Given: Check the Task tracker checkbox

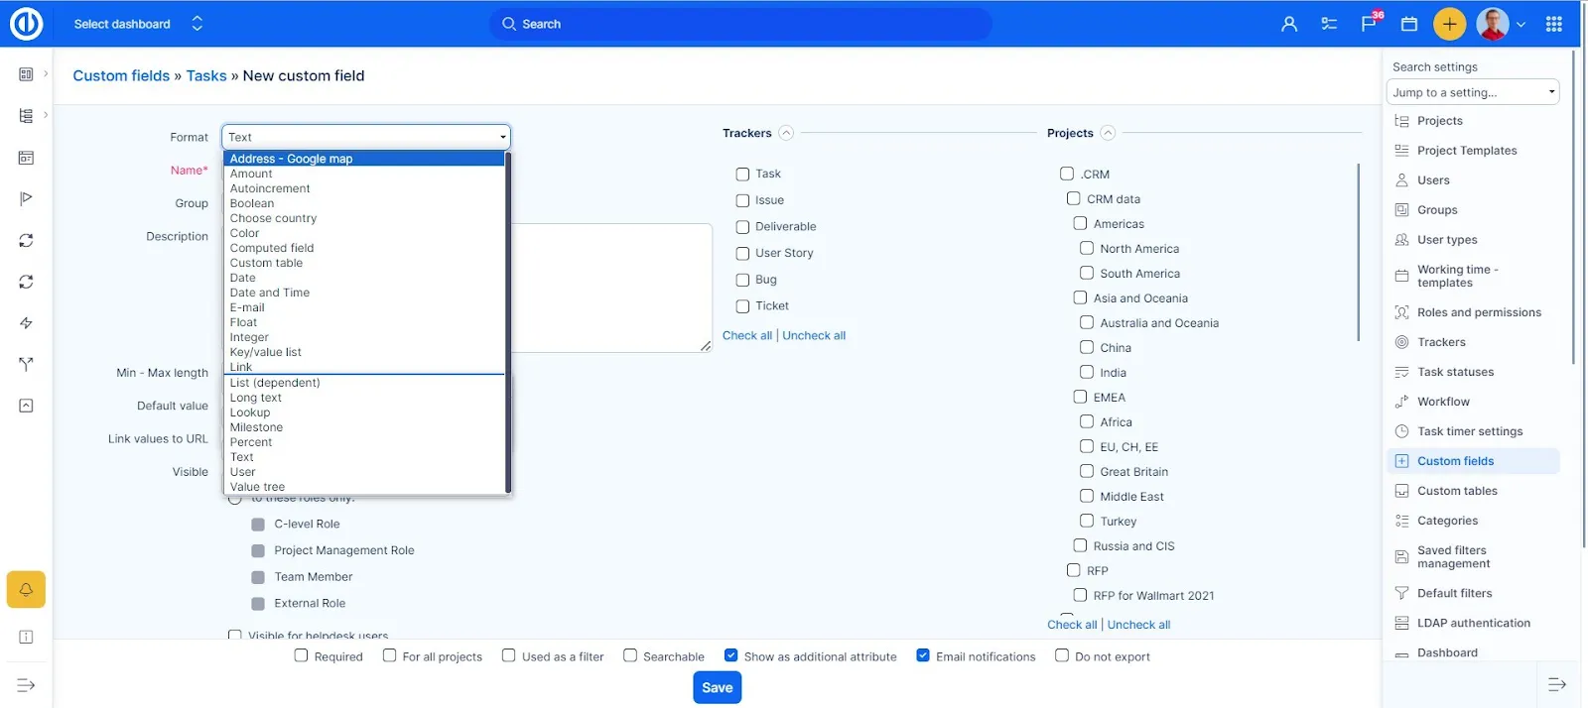Looking at the screenshot, I should point(742,175).
